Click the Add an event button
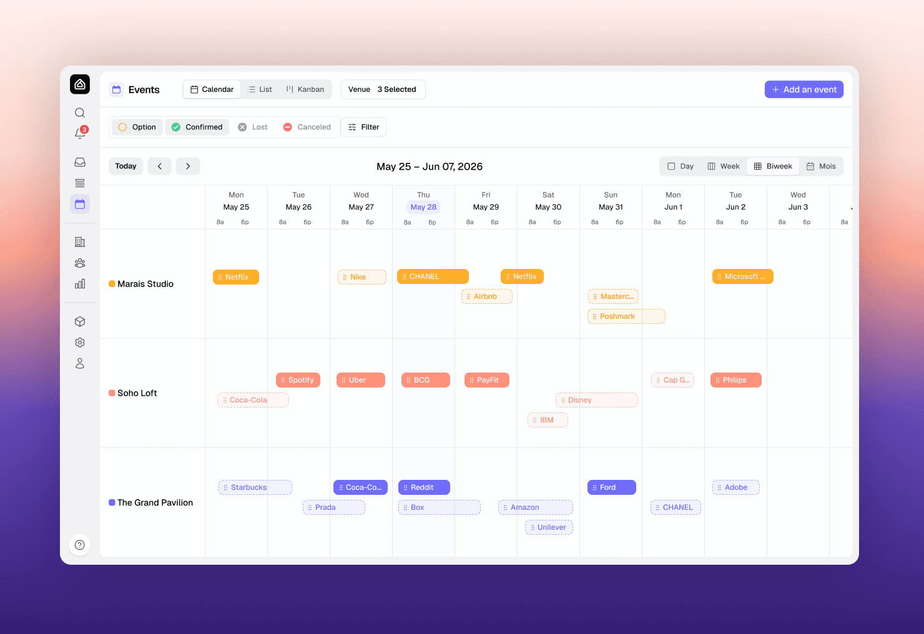The image size is (924, 634). point(804,89)
